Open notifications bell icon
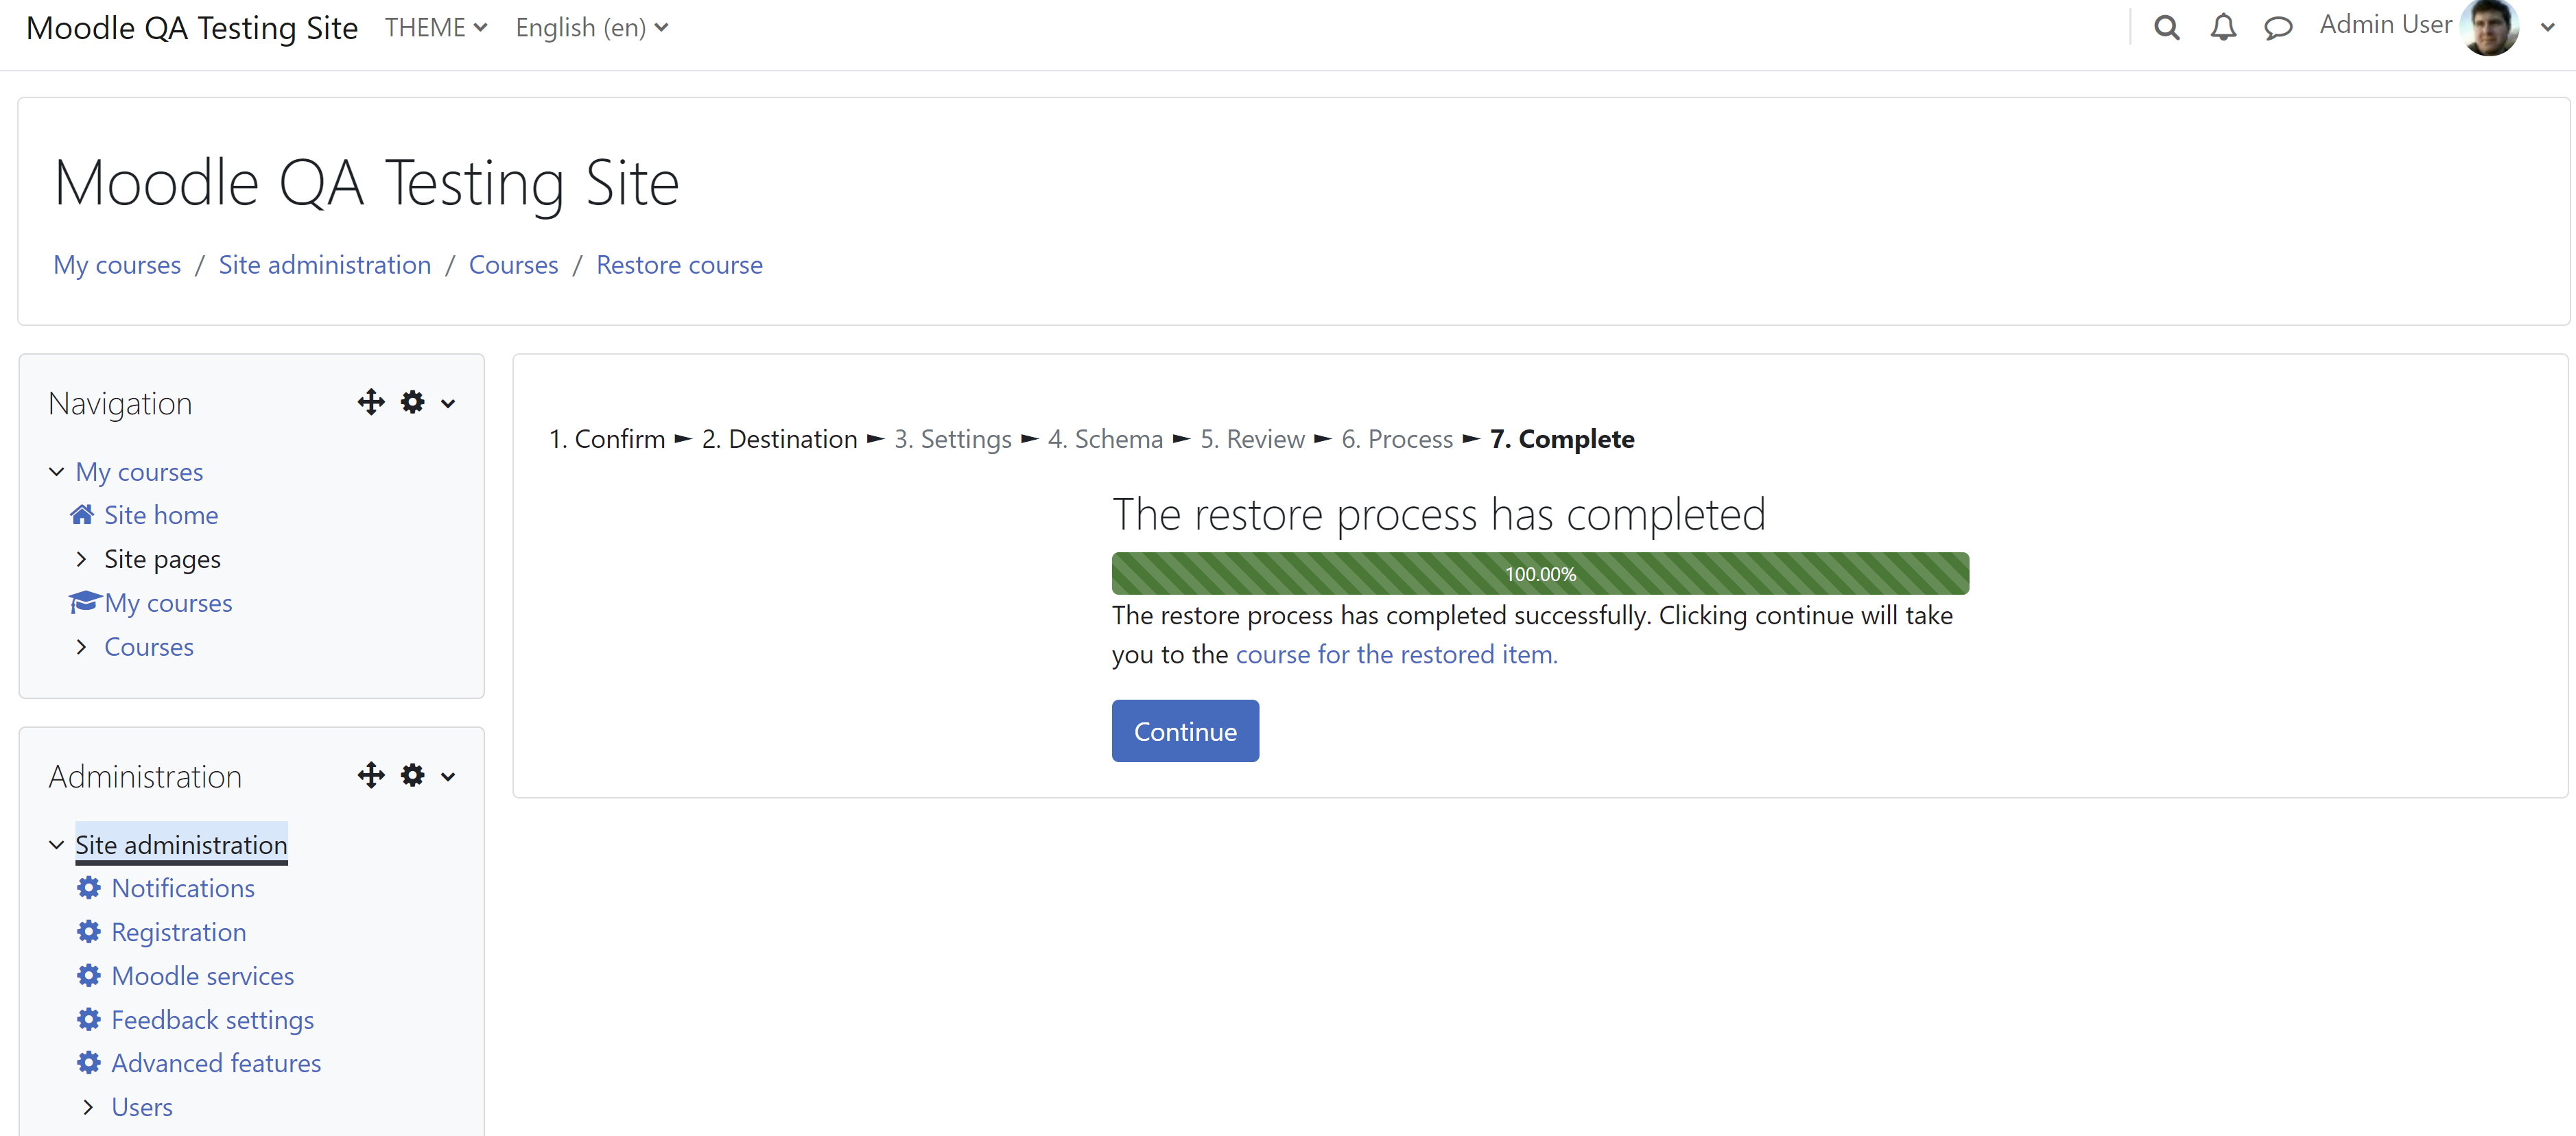Viewport: 2576px width, 1136px height. click(2222, 27)
